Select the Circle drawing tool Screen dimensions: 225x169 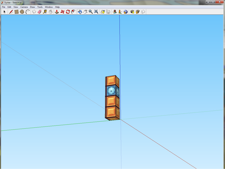pyautogui.click(x=22, y=12)
